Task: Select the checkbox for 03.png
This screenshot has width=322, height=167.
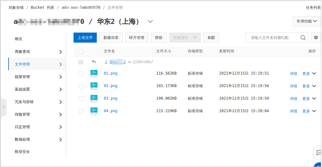Action: click(81, 98)
